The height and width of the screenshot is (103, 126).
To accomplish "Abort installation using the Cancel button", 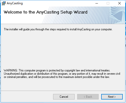I will point(64,97).
